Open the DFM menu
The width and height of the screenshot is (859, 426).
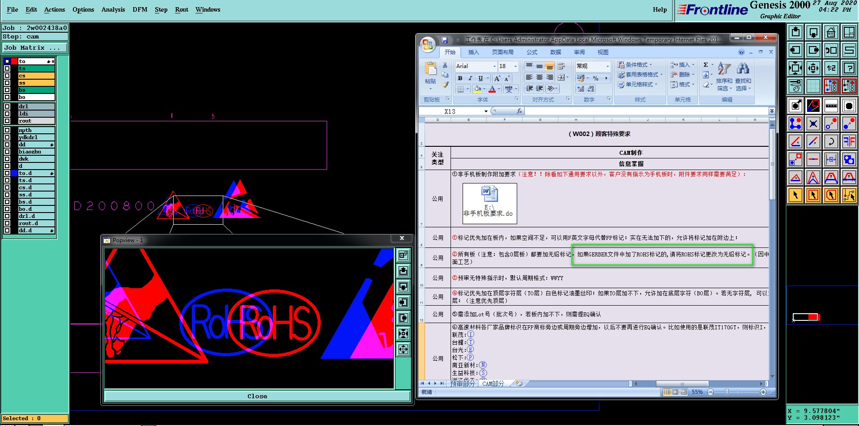[140, 9]
